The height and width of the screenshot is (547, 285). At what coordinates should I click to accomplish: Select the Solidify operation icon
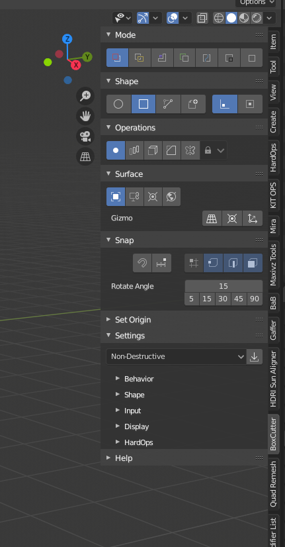pyautogui.click(x=153, y=150)
